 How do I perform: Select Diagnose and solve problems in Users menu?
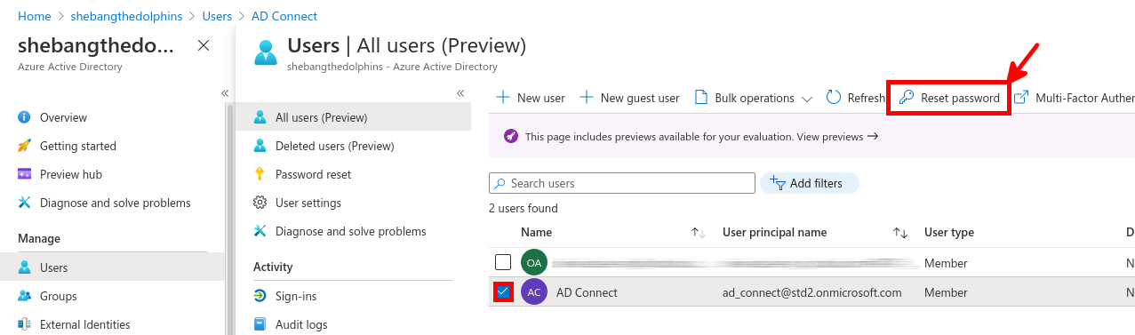pos(351,231)
